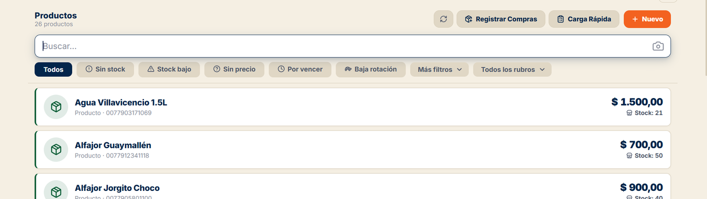Click the barcode text 0077903171069

129,113
